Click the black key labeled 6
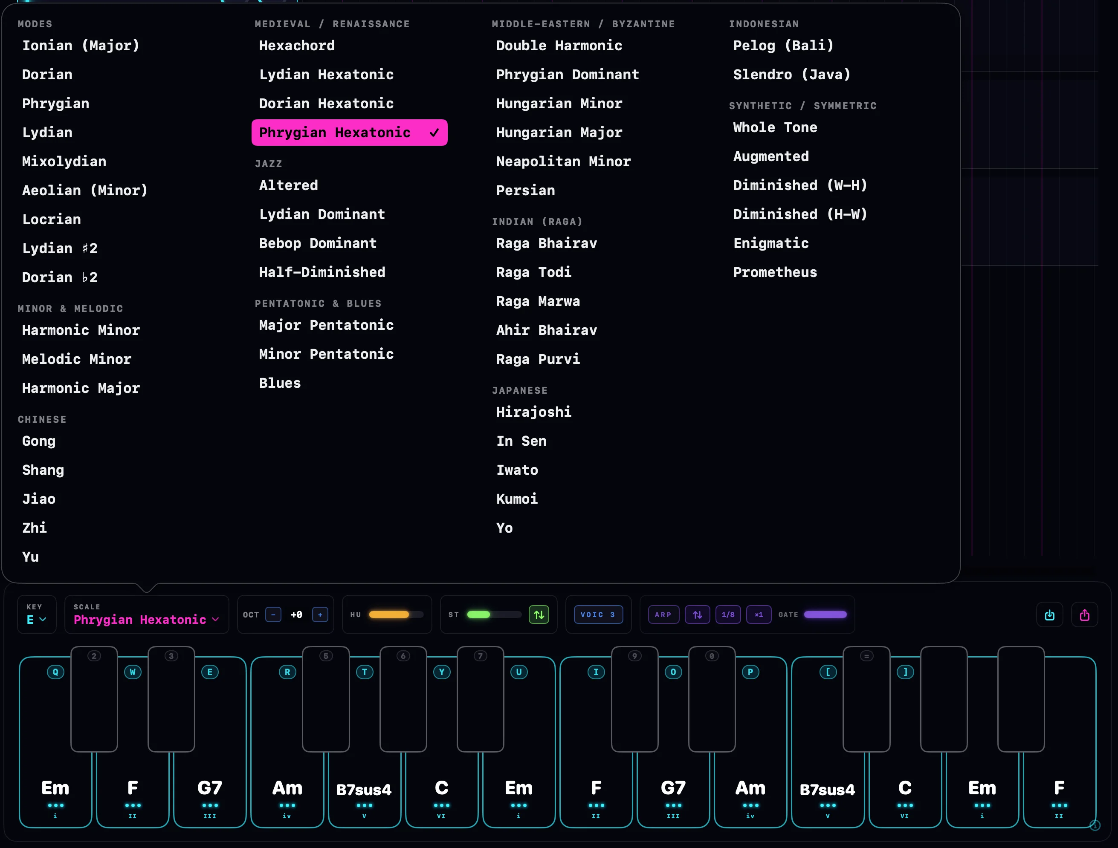This screenshot has width=1118, height=848. pyautogui.click(x=403, y=700)
